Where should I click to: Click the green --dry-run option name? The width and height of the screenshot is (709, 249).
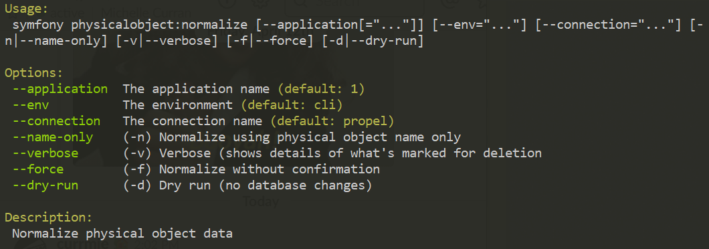[x=45, y=185]
